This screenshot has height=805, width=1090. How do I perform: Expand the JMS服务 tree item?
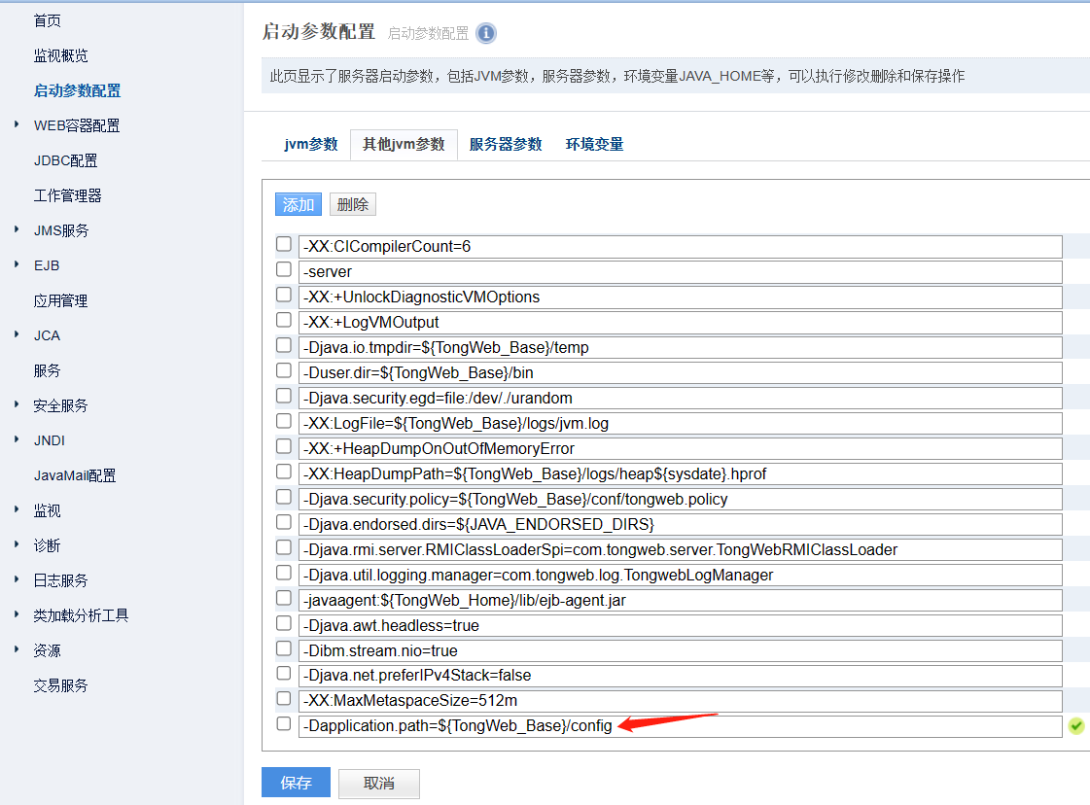click(18, 230)
